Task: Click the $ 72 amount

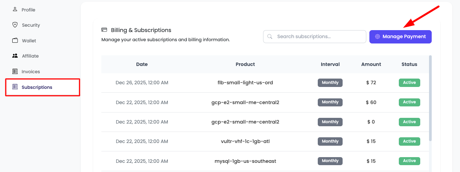Action: pos(371,82)
